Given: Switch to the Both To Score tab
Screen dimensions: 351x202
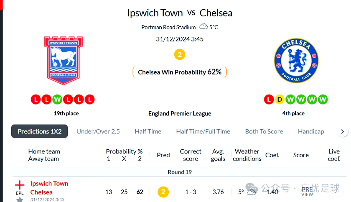Looking at the screenshot, I should pos(264,131).
